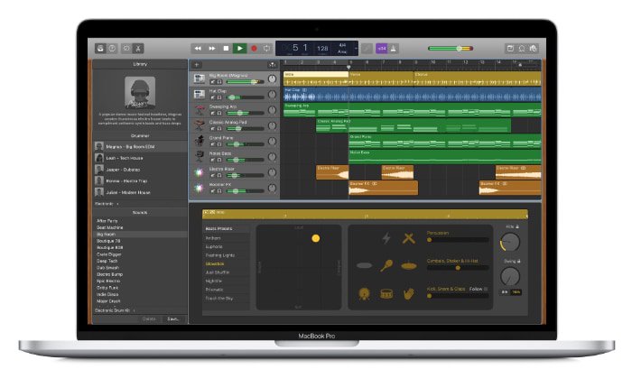Toggle the Metronome button
632x369 pixels.
(393, 49)
